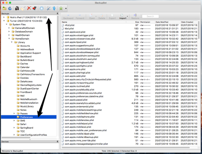Click into the Search field
The image size is (202, 154).
[x=150, y=16]
